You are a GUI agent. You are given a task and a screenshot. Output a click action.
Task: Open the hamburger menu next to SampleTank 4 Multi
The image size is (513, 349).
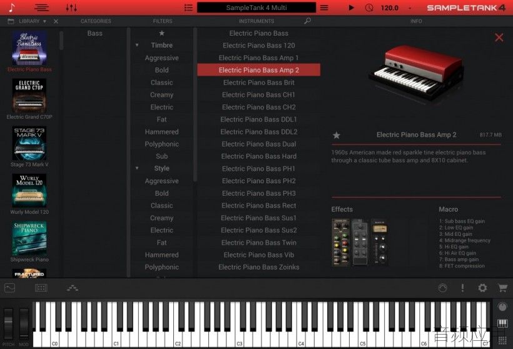[324, 8]
